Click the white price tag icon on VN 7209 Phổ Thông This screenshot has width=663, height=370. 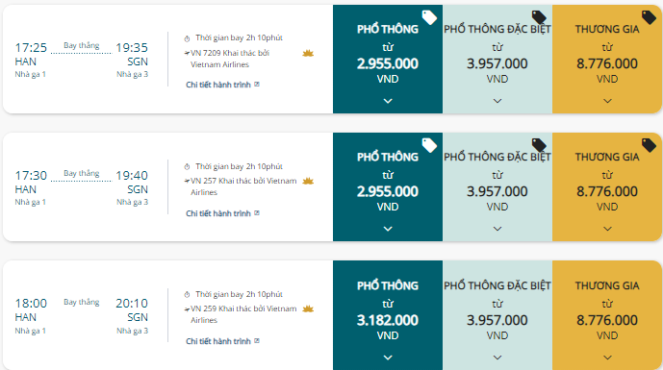(x=429, y=17)
